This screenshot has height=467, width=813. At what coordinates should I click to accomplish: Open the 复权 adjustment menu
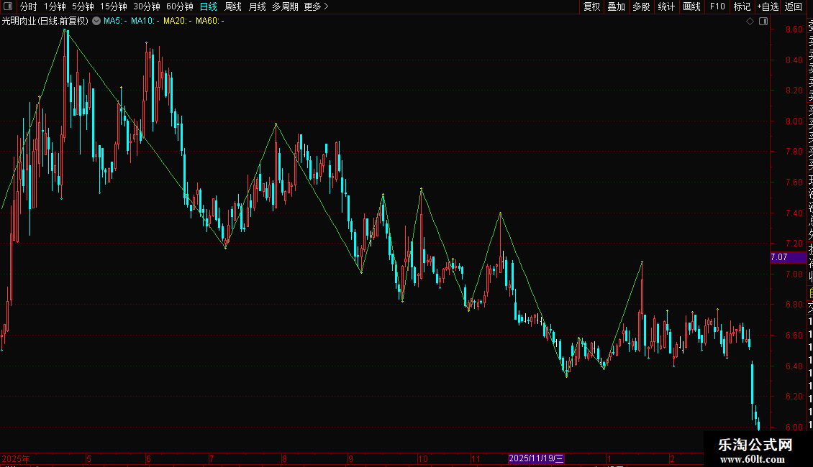pos(591,6)
